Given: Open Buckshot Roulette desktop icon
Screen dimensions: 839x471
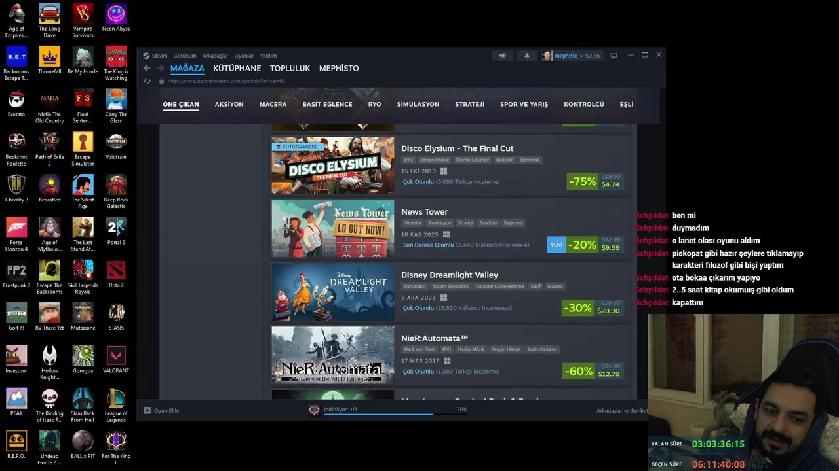Looking at the screenshot, I should click(16, 148).
